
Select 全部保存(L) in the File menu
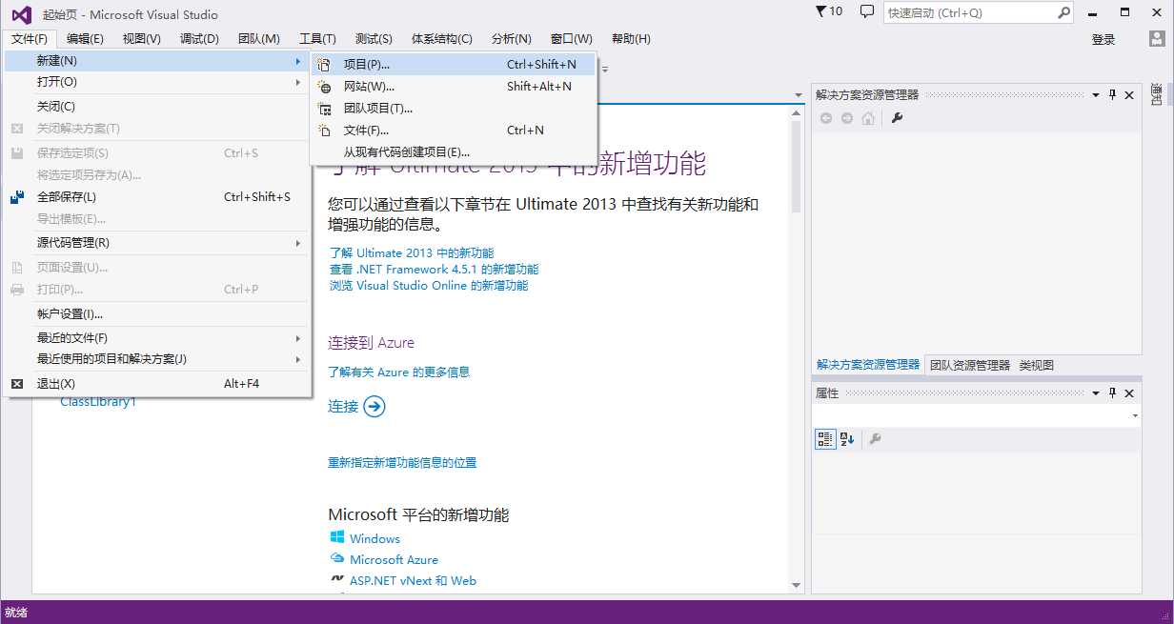click(x=157, y=197)
